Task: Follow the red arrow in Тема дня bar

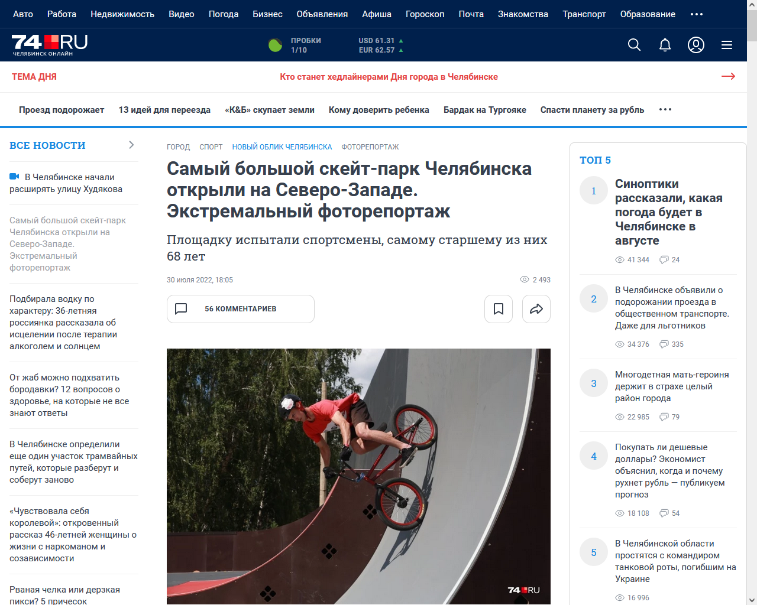Action: tap(728, 76)
